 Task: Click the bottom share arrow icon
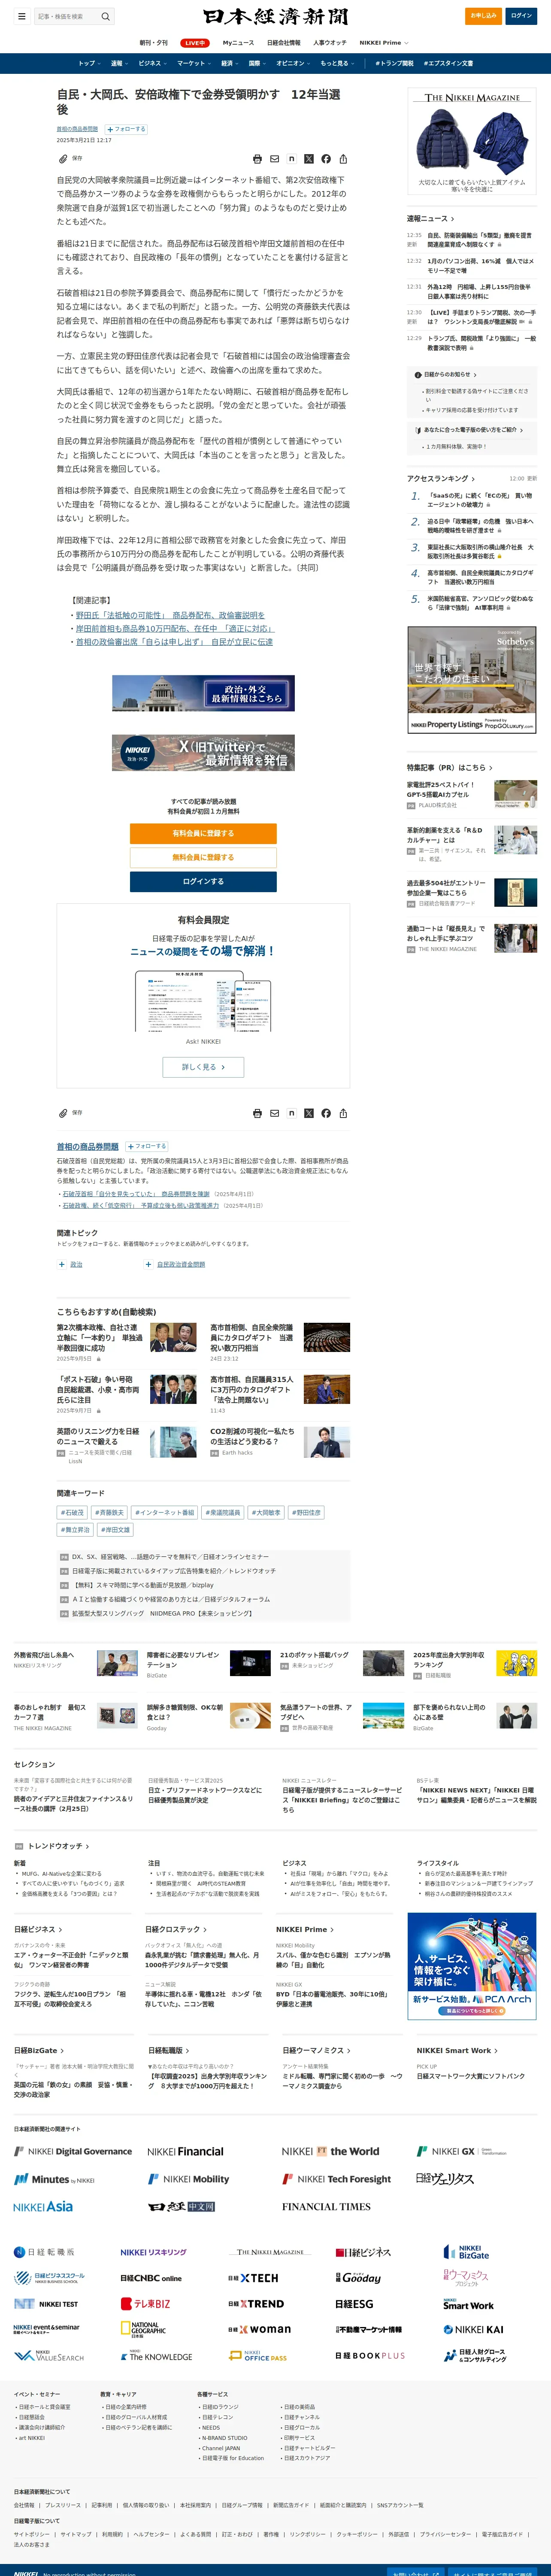[343, 1113]
